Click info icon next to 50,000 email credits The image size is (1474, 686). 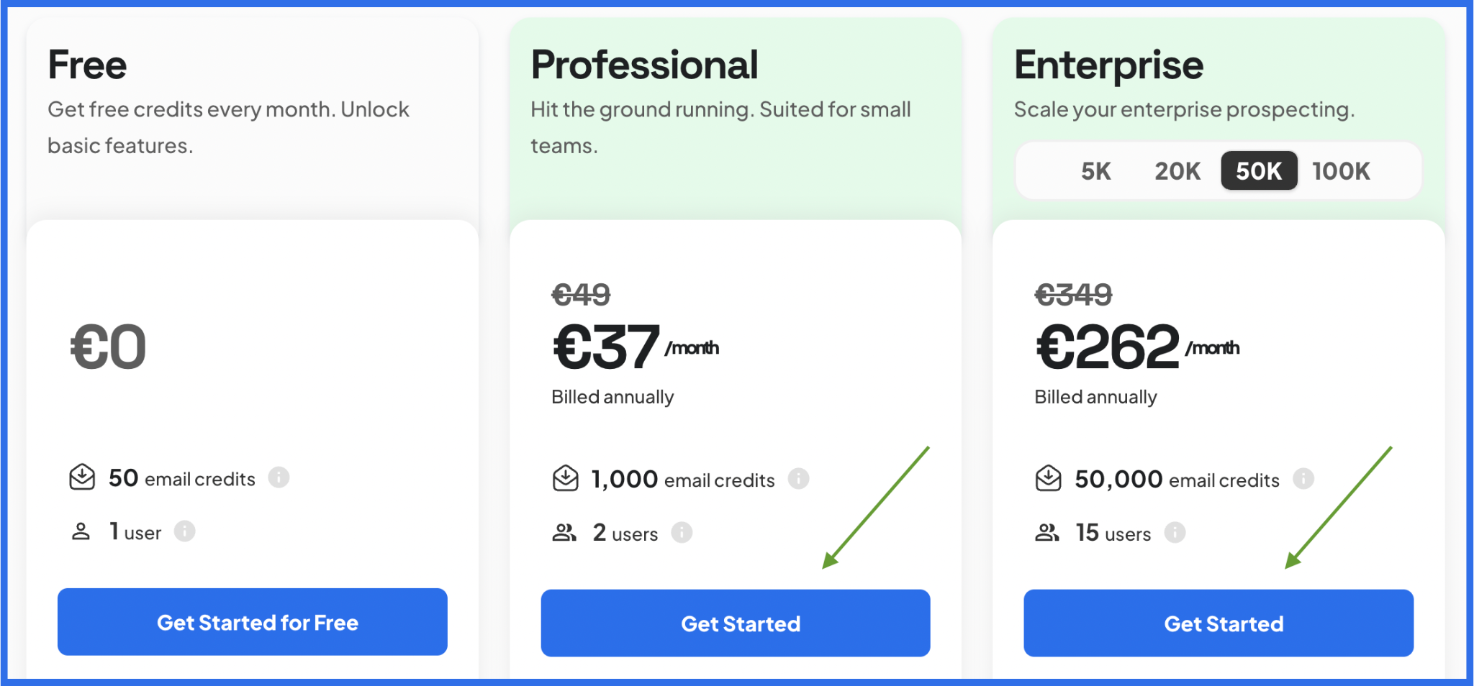pyautogui.click(x=1303, y=479)
